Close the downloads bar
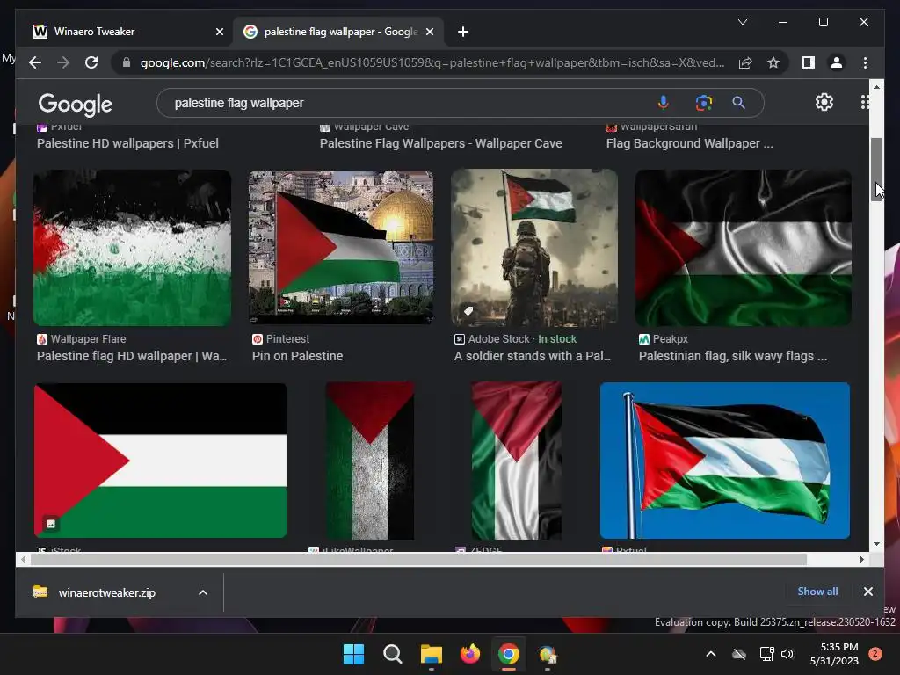The image size is (900, 675). [867, 592]
